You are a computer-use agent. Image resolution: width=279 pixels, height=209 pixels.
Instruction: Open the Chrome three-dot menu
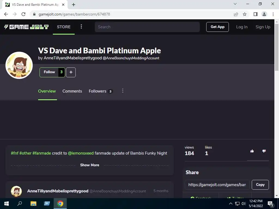pos(273,14)
